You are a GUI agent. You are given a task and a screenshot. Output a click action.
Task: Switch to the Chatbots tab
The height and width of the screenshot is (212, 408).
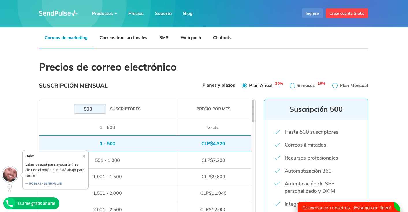tap(222, 38)
